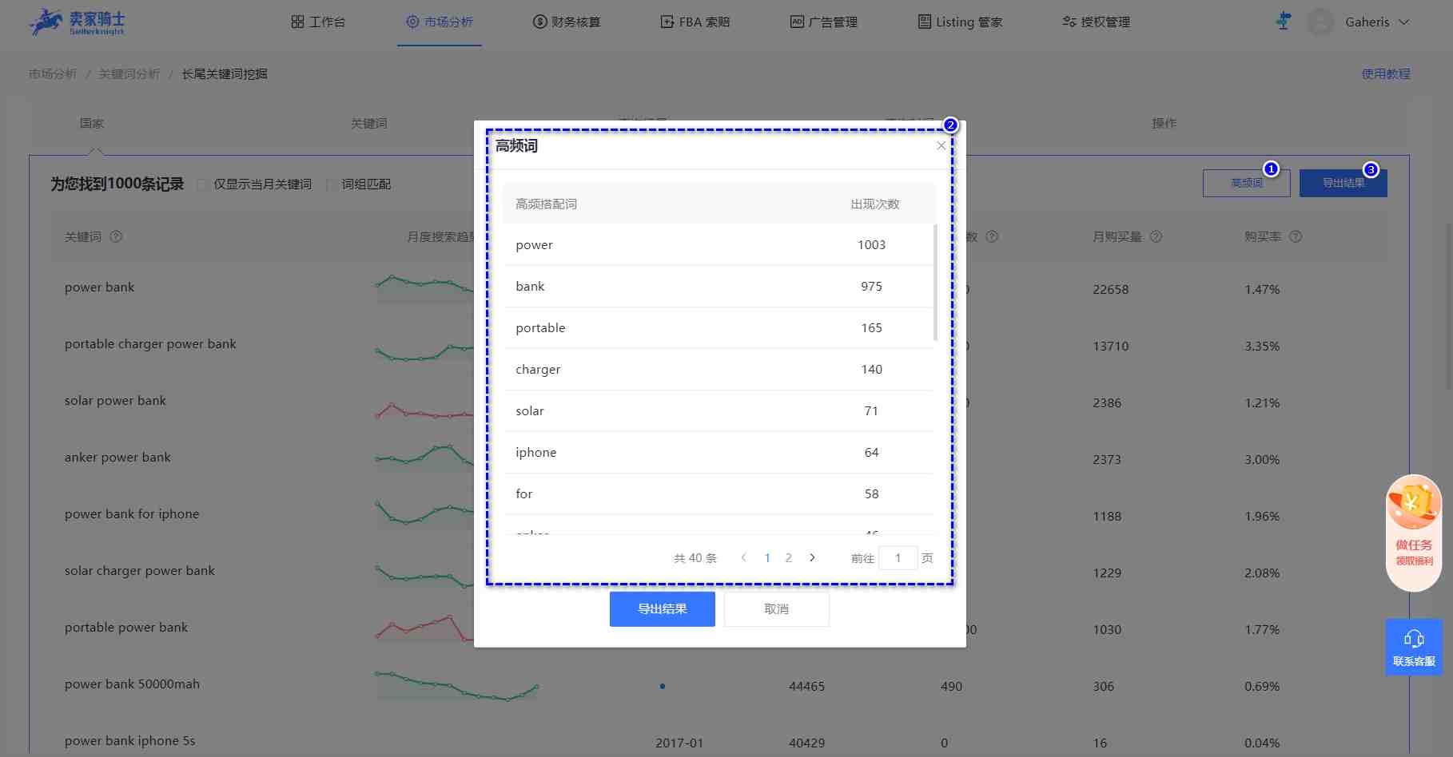Image resolution: width=1453 pixels, height=757 pixels.
Task: Click 'portable' row in dialog
Action: point(719,327)
